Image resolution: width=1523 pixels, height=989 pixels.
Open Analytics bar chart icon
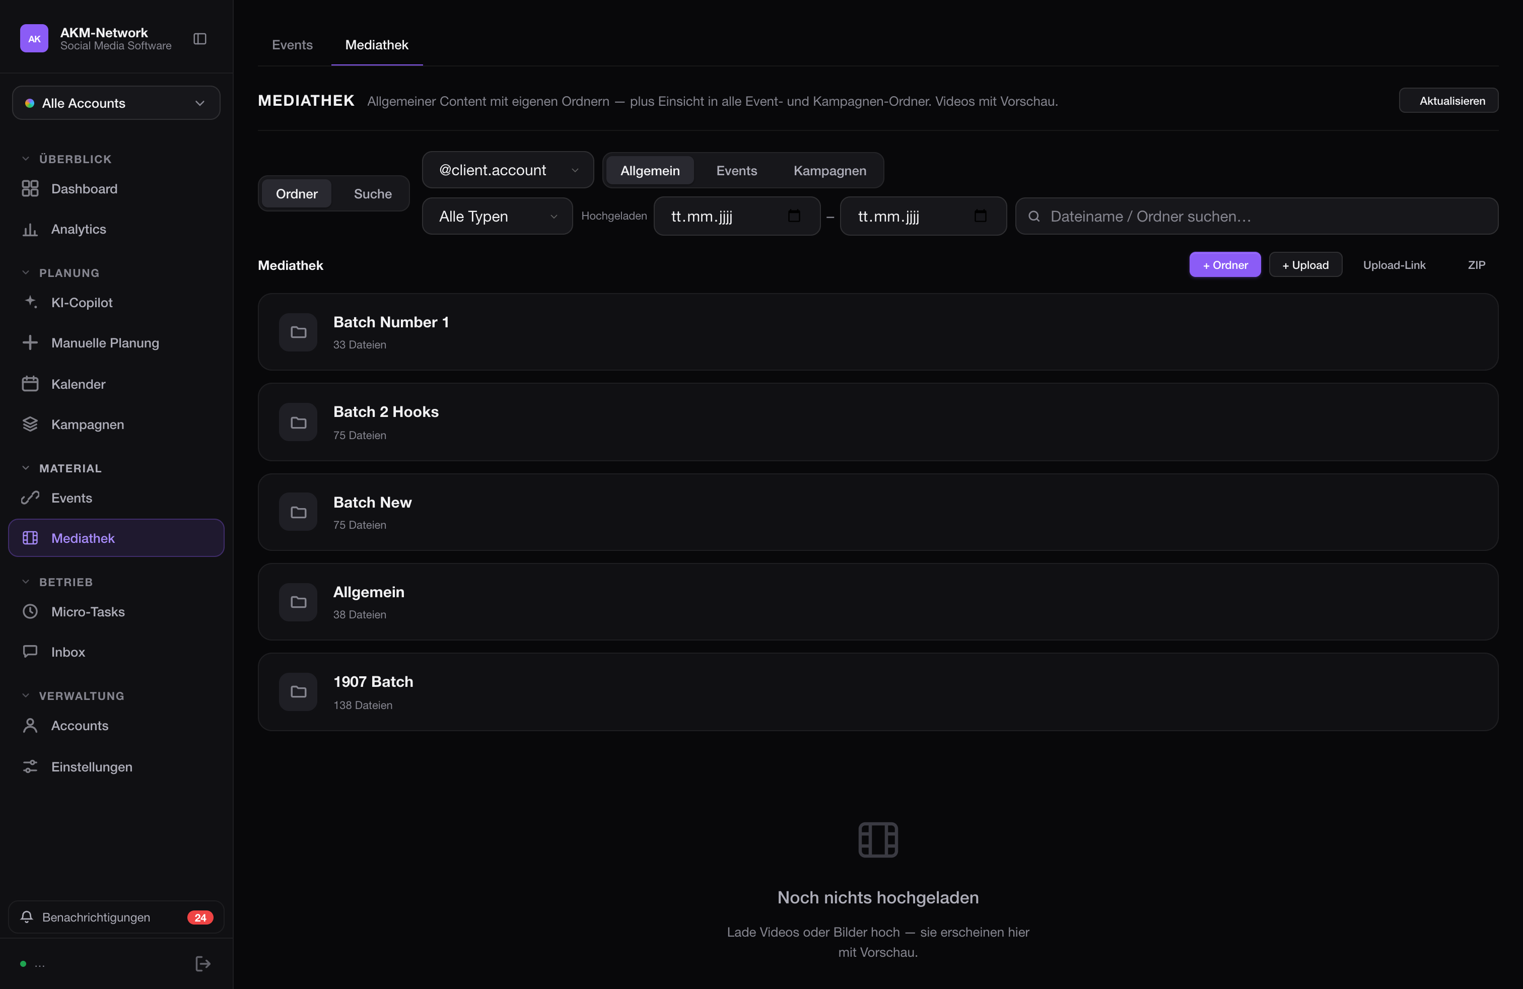coord(30,229)
